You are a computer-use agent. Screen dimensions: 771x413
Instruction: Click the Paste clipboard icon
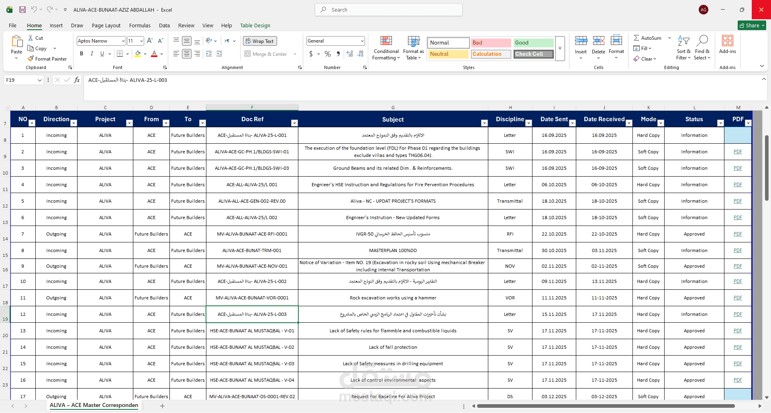coord(16,41)
